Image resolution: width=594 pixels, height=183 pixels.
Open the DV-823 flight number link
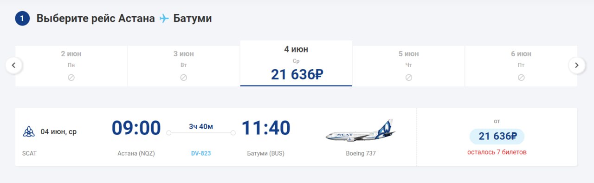tap(201, 153)
